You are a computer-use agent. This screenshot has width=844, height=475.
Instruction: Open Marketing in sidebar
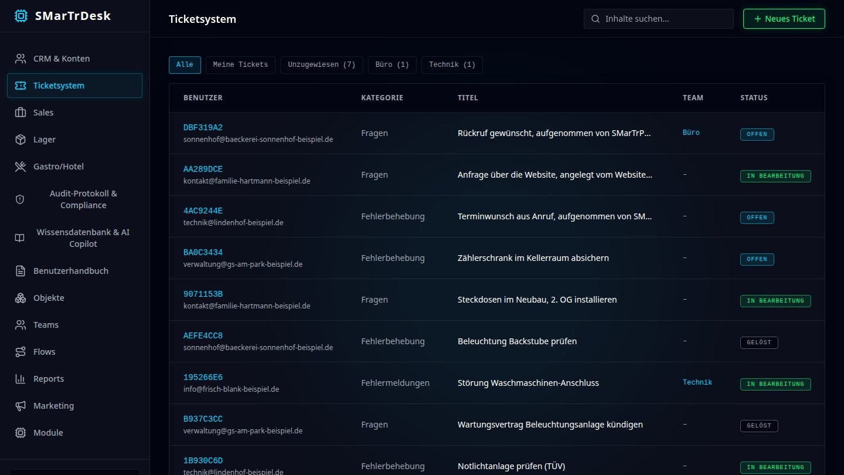coord(74,406)
